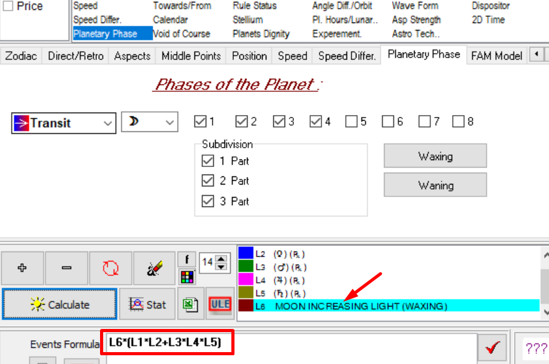This screenshot has height=364, width=549.
Task: Click the plus add event button
Action: point(23,268)
